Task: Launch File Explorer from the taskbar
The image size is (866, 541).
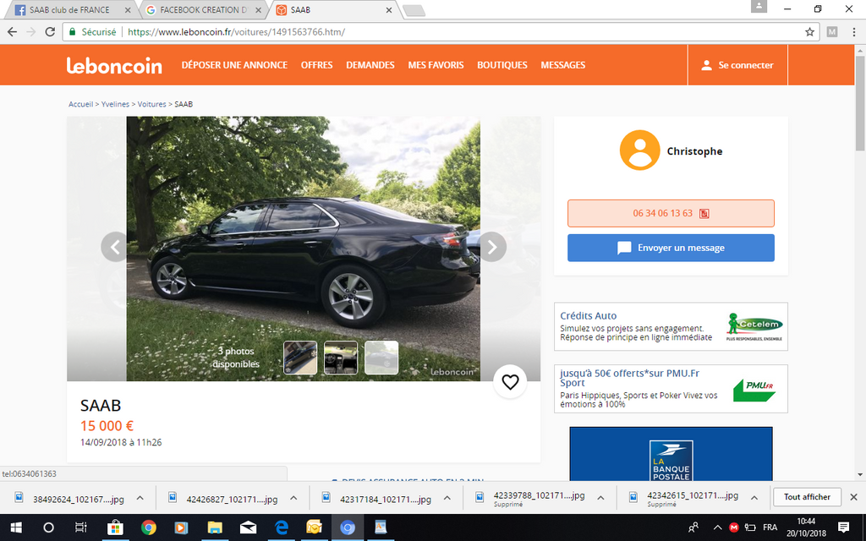Action: [215, 527]
